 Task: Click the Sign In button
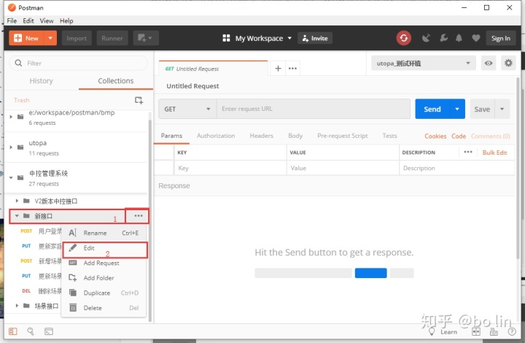[x=501, y=38]
